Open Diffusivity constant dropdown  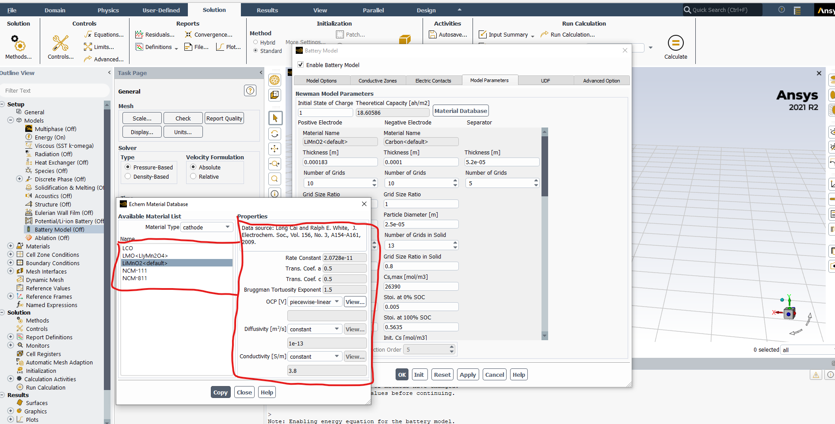[315, 329]
